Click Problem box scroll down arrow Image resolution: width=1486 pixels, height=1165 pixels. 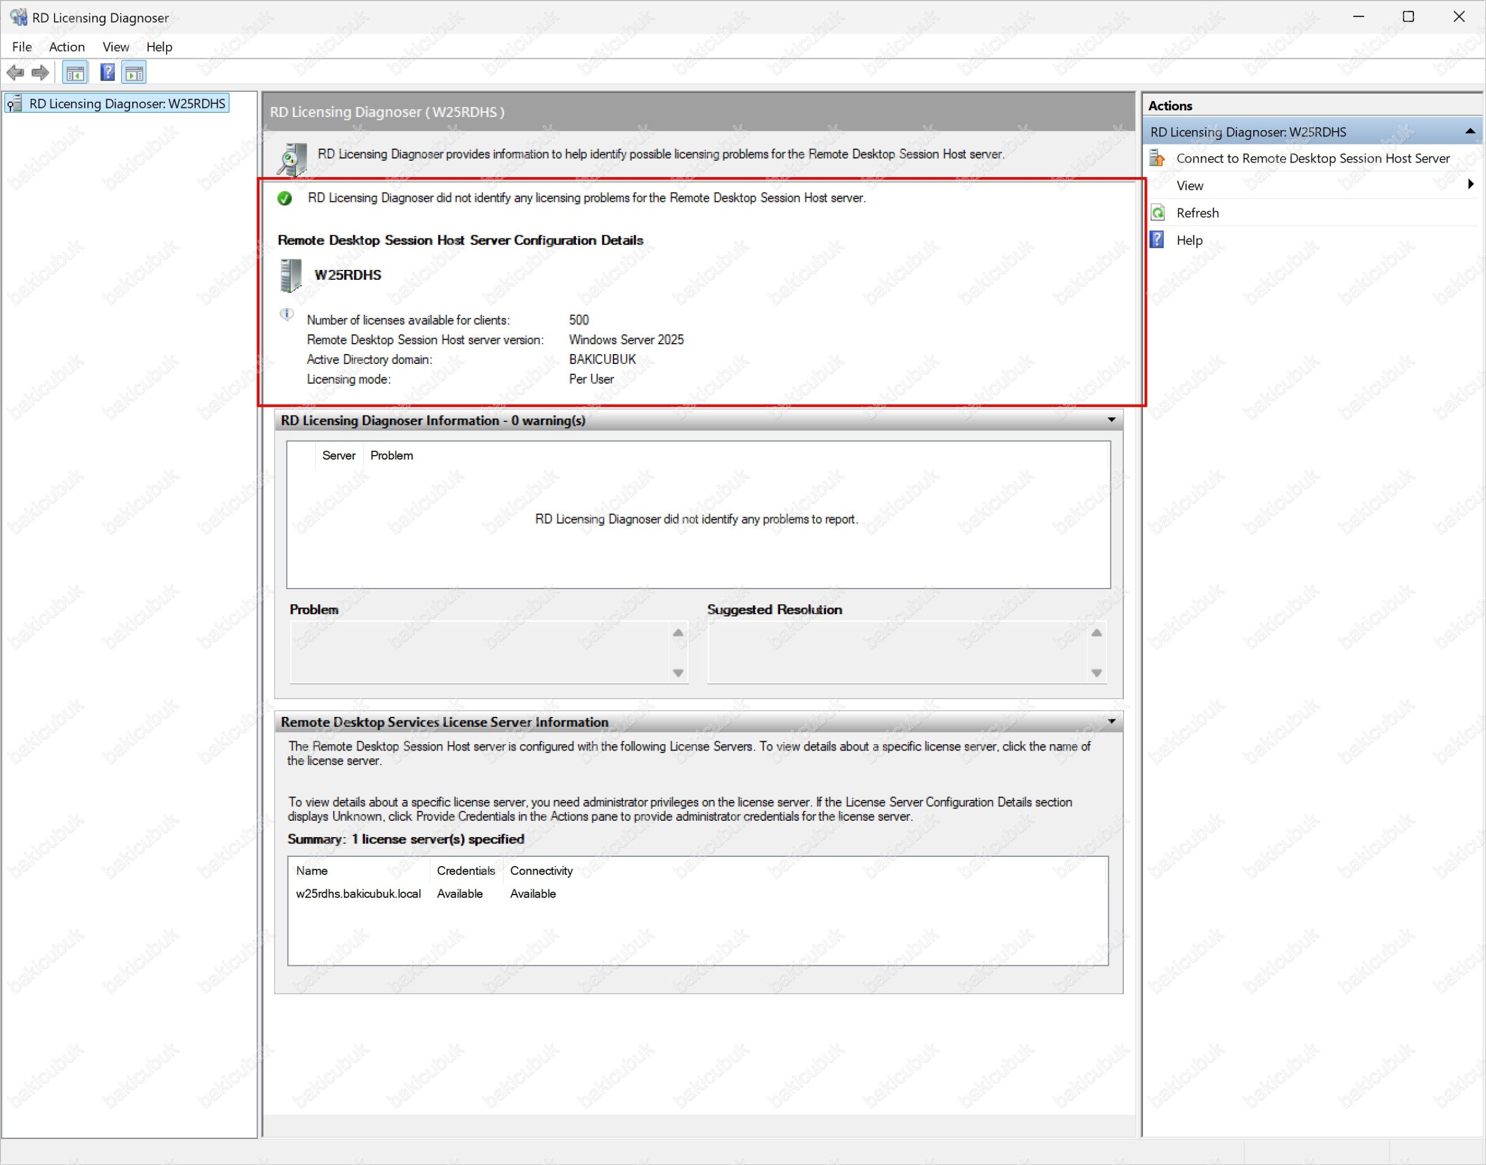[678, 673]
